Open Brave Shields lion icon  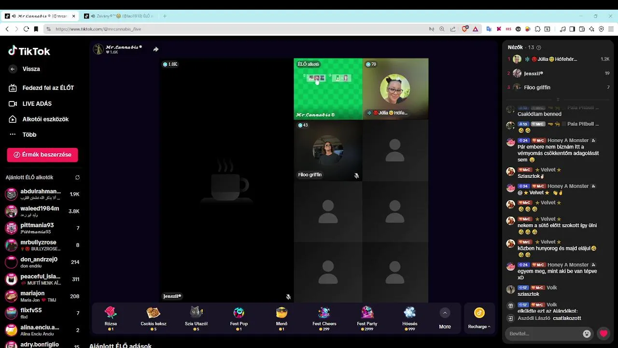pos(465,29)
